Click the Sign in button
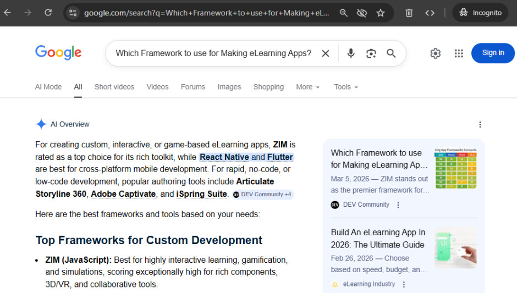Screen dimensions: 517x293 tap(493, 53)
